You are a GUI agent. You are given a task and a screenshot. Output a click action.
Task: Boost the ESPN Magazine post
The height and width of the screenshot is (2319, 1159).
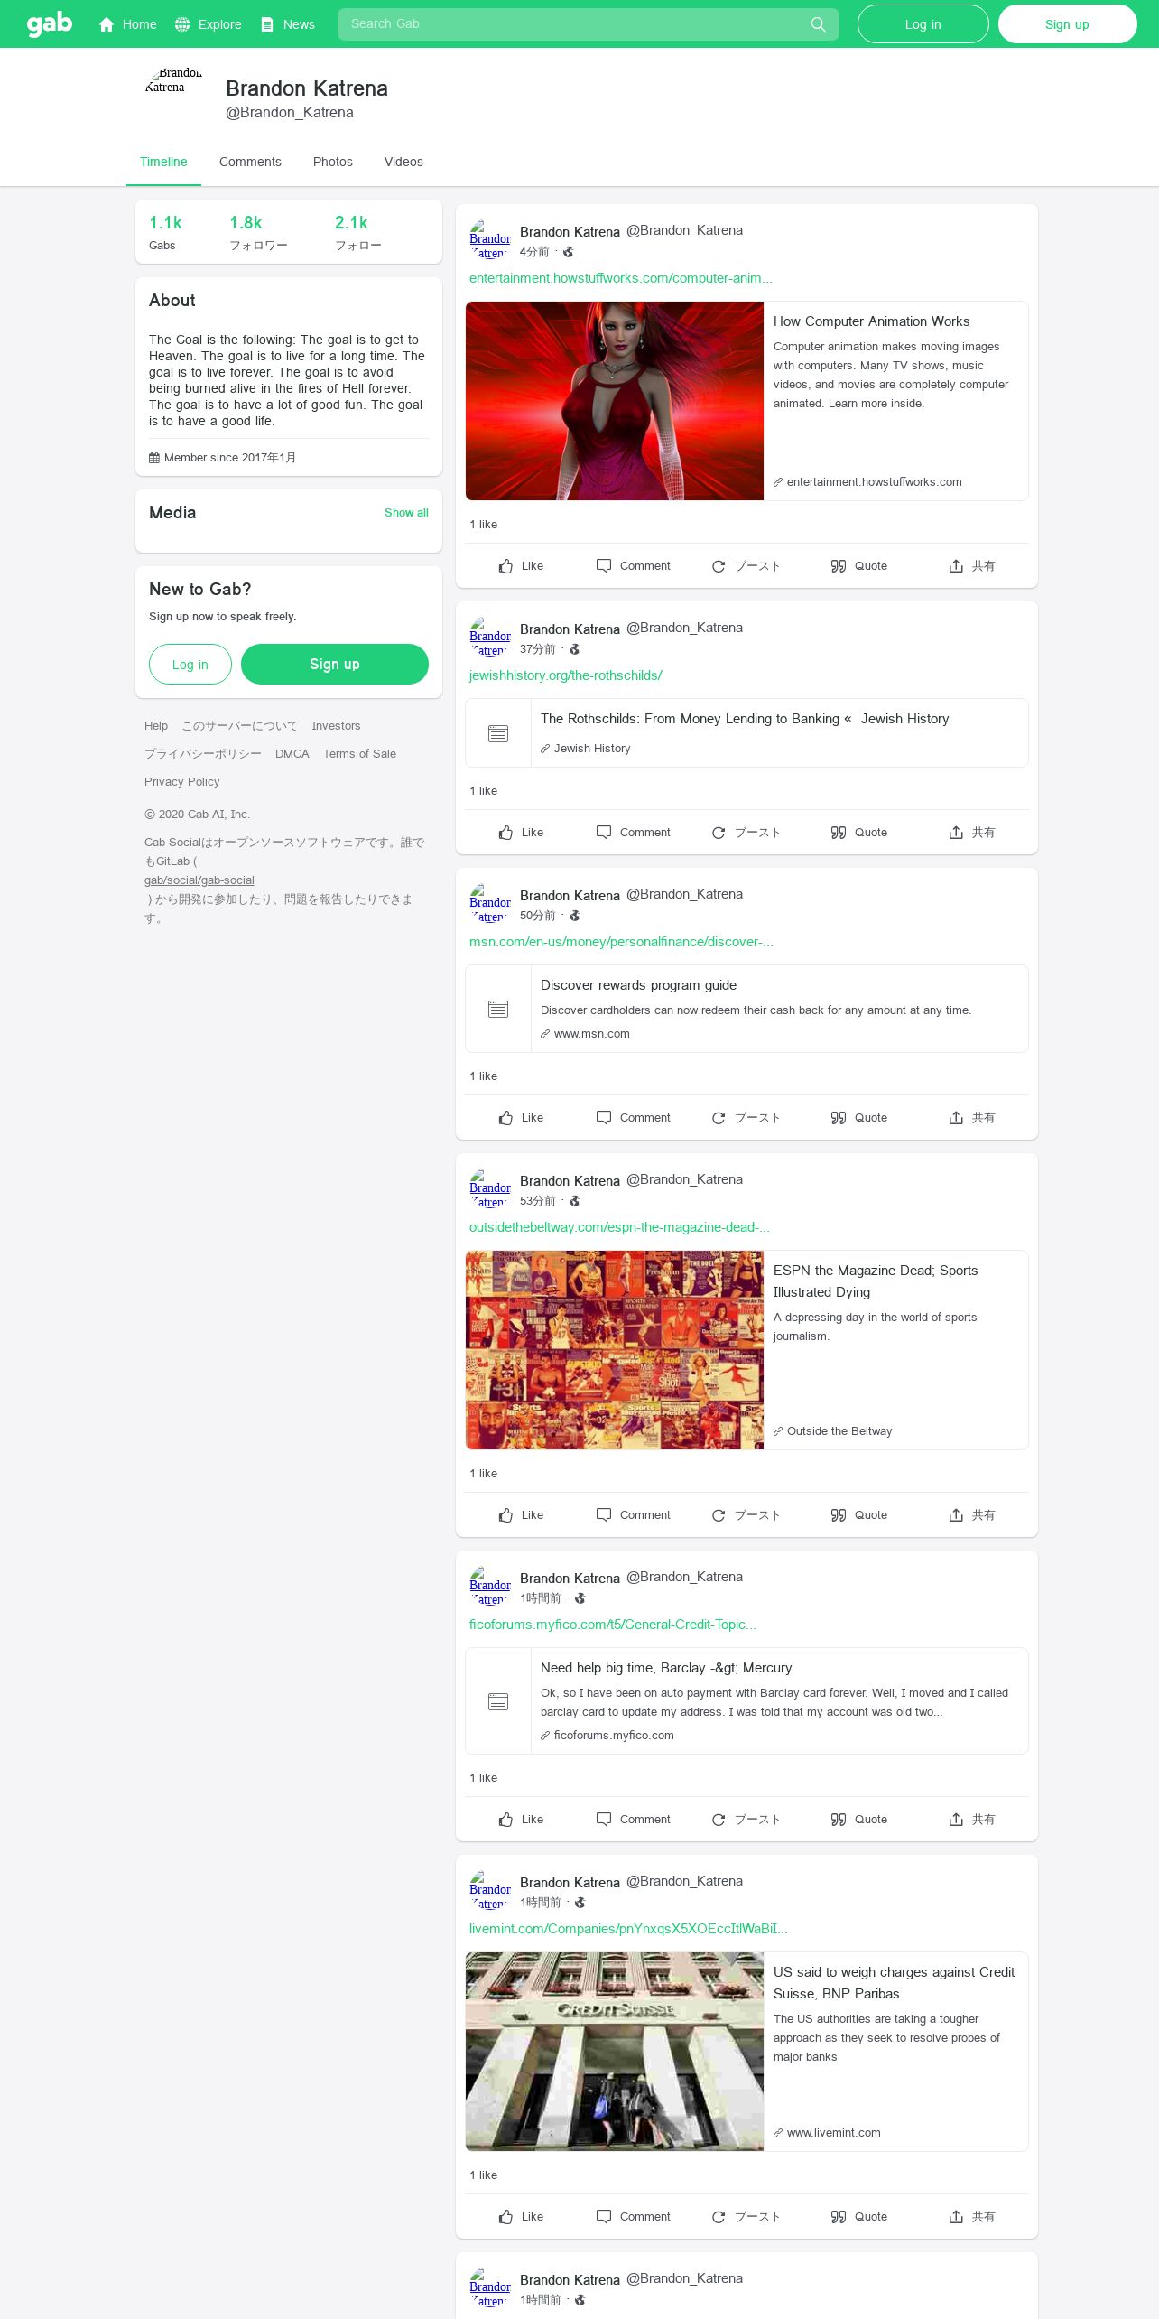[746, 1514]
